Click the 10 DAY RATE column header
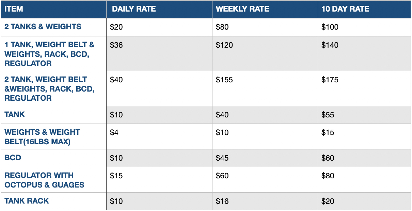This screenshot has height=211, width=412. tap(345, 9)
